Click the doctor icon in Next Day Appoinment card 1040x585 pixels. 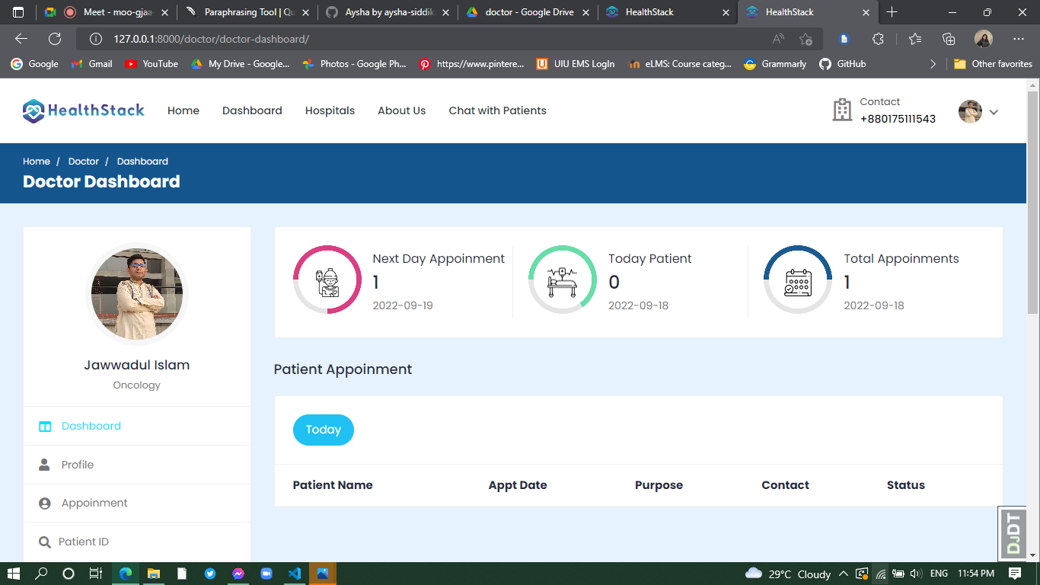327,280
